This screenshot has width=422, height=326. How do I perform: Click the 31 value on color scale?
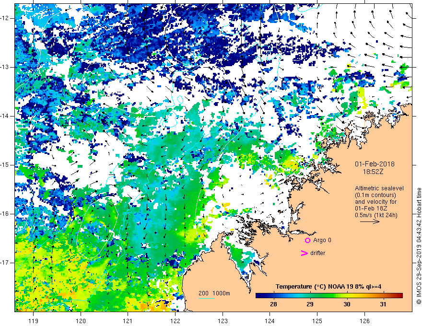pos(383,304)
